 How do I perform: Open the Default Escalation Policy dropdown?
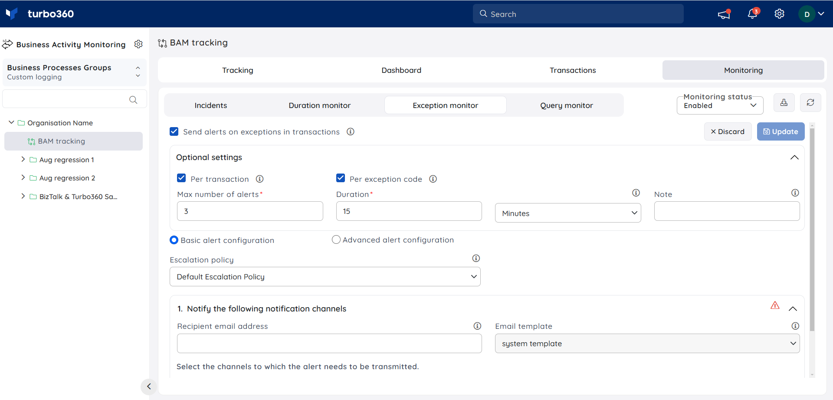(x=325, y=277)
